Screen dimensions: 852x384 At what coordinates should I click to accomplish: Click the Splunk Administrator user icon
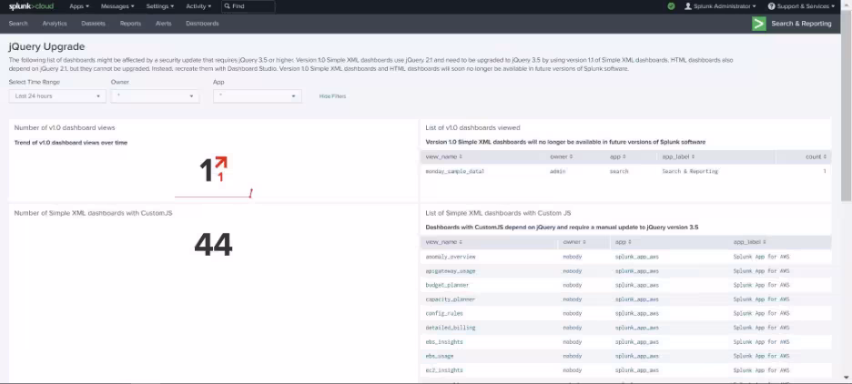688,6
